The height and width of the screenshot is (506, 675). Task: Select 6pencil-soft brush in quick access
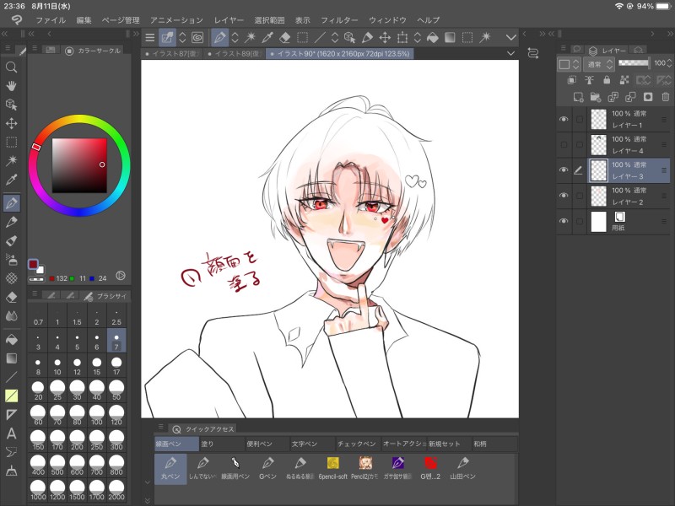pyautogui.click(x=332, y=469)
